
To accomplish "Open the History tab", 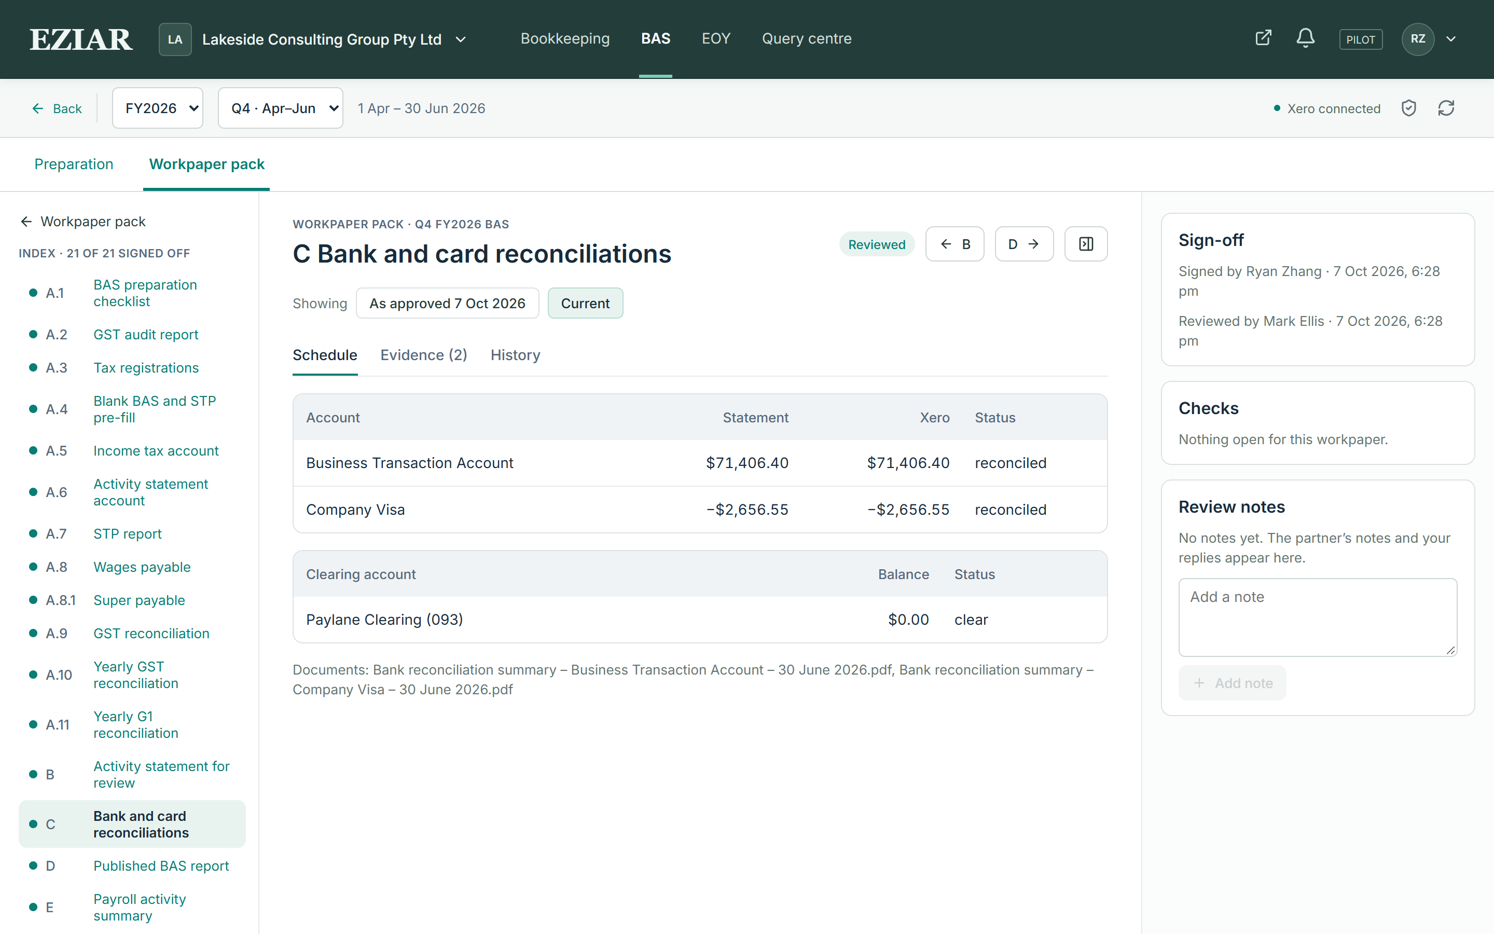I will pyautogui.click(x=515, y=355).
